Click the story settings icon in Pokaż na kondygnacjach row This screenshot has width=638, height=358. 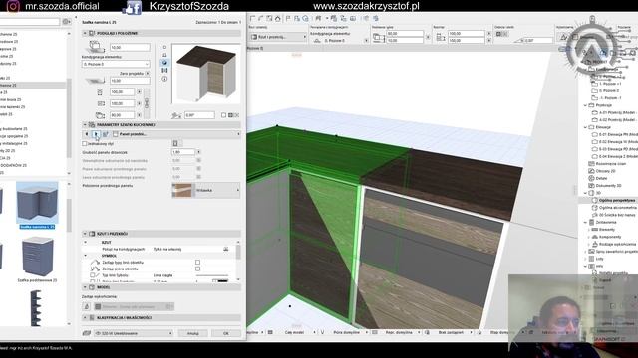click(226, 249)
